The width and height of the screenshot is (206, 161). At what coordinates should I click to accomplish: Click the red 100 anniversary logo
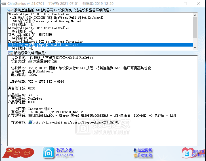pos(18,152)
